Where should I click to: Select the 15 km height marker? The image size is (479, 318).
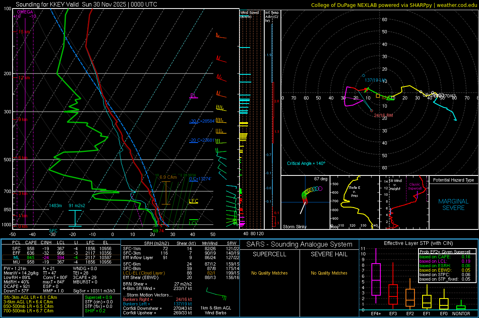coord(24,32)
